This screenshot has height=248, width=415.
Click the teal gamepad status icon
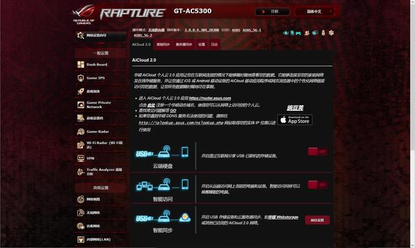pyautogui.click(x=298, y=33)
